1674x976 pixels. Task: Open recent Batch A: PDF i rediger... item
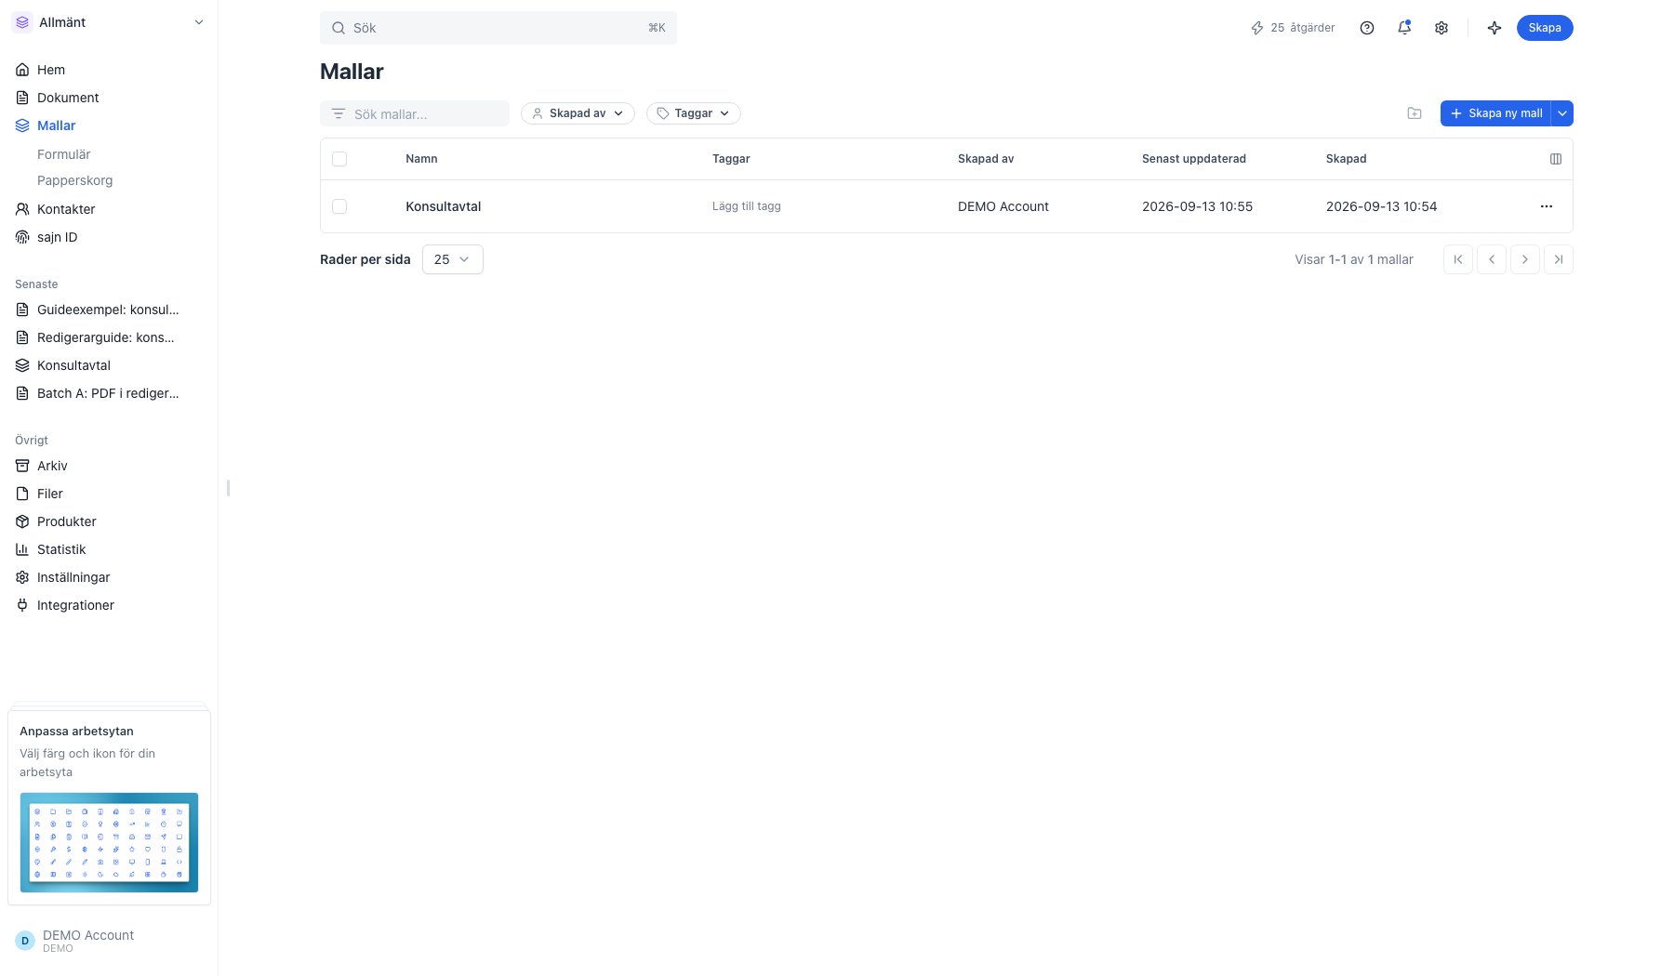click(x=109, y=393)
